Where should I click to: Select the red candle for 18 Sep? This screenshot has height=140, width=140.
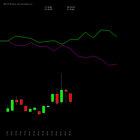[26, 108]
